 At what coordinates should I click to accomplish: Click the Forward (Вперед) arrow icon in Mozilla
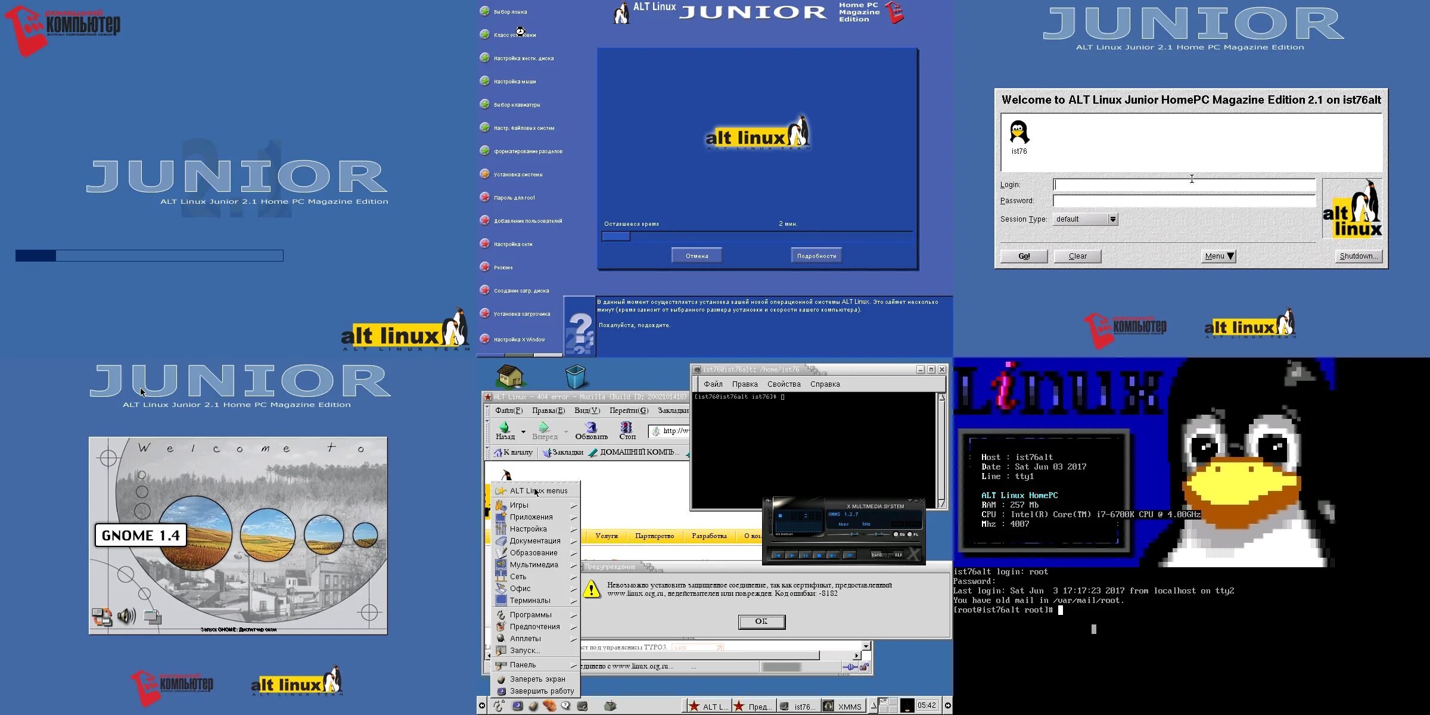pyautogui.click(x=543, y=427)
